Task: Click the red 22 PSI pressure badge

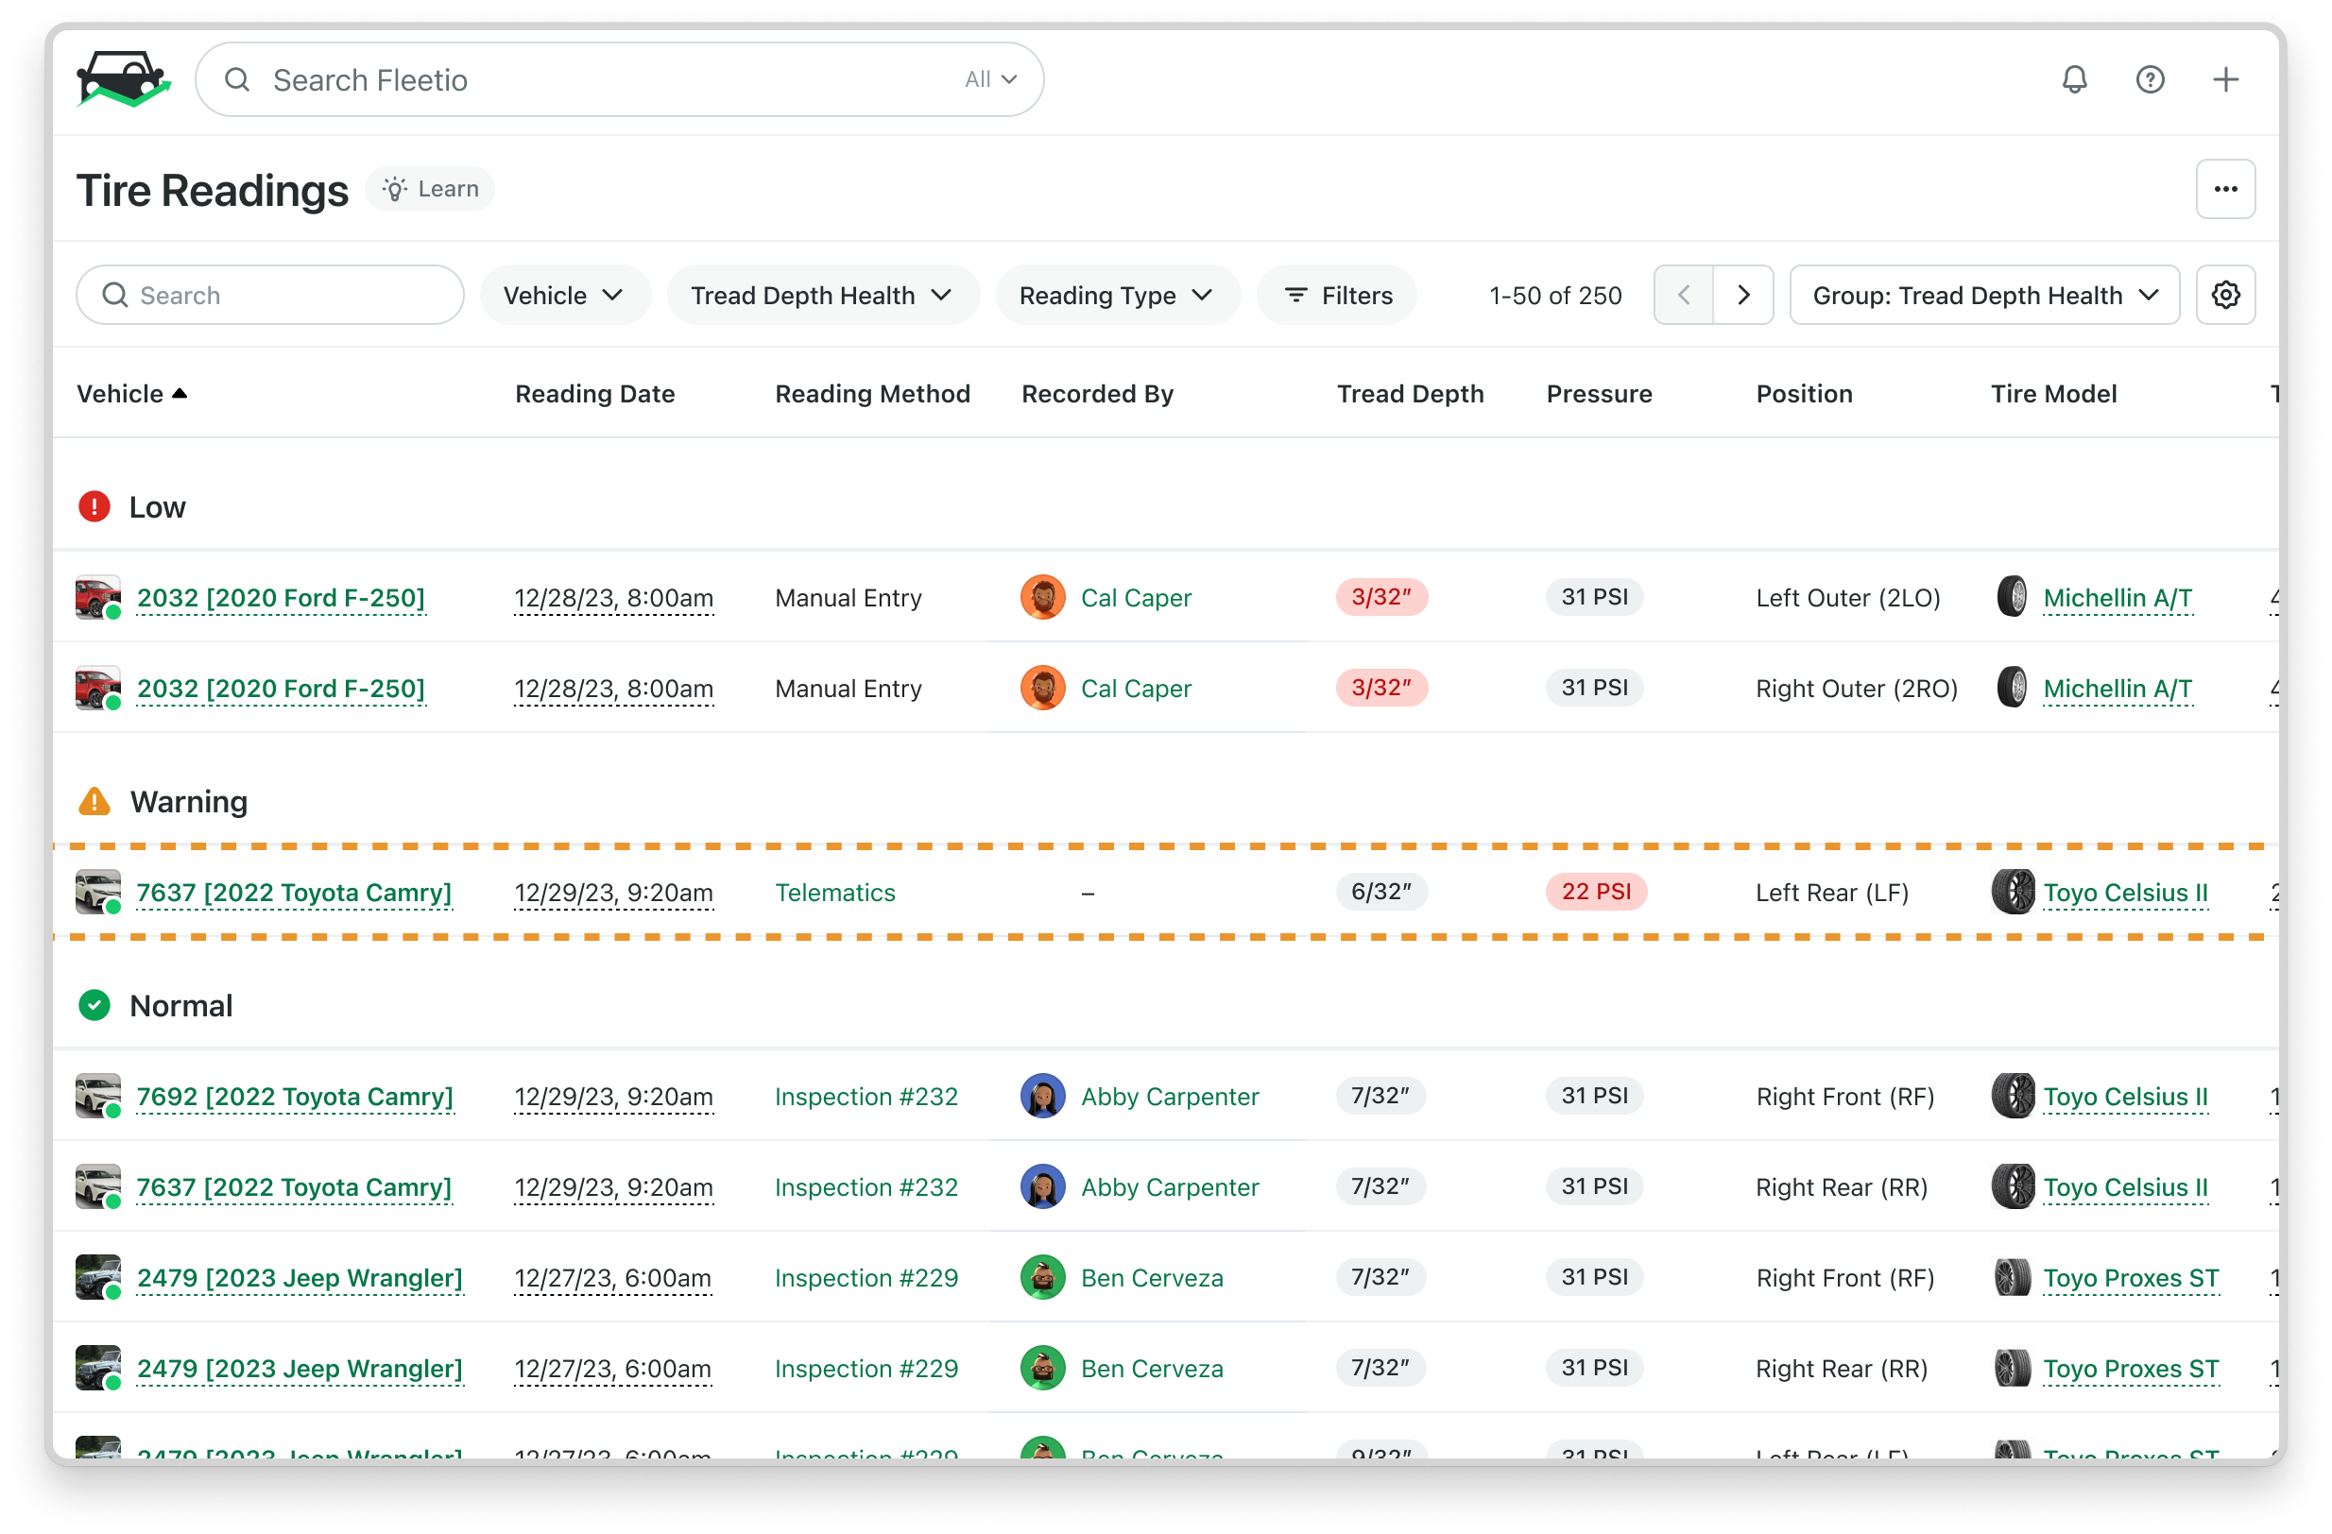Action: 1595,892
